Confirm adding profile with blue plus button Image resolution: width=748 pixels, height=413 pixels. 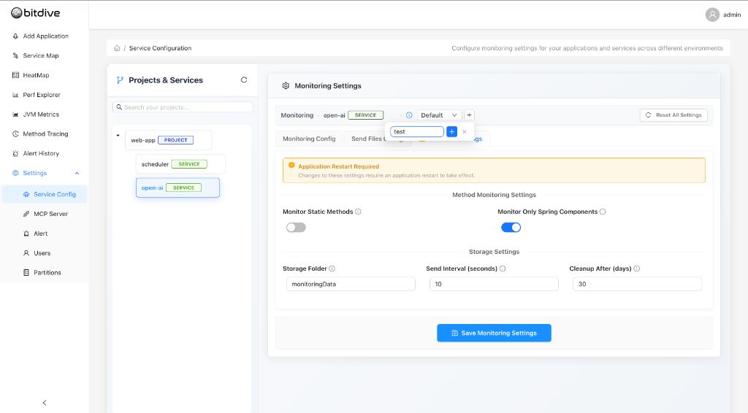click(451, 131)
